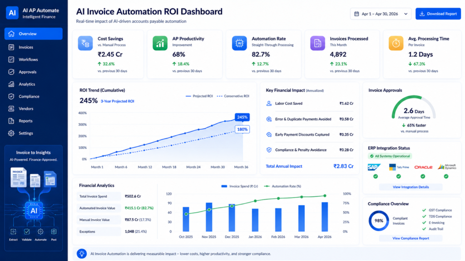The width and height of the screenshot is (465, 261).
Task: Open View Integration Details link
Action: click(x=411, y=187)
